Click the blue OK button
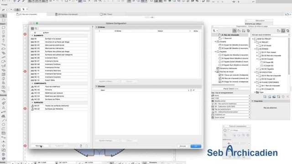Viewport: 292px width, 164px height. pyautogui.click(x=196, y=146)
